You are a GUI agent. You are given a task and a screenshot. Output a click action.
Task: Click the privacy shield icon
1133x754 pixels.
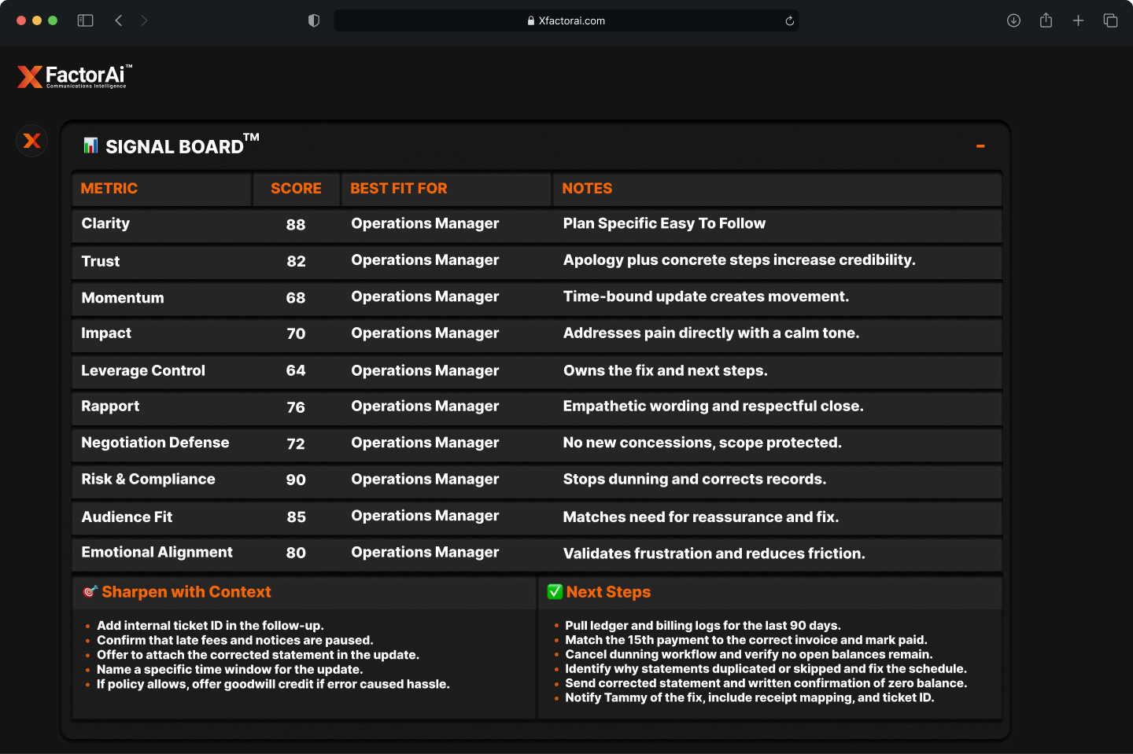314,20
